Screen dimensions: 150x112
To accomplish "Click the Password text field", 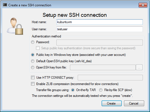I will click(100, 43).
